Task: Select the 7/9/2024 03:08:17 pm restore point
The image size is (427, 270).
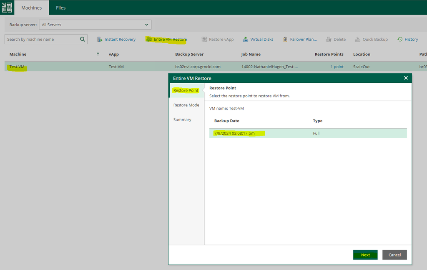Action: coord(234,133)
